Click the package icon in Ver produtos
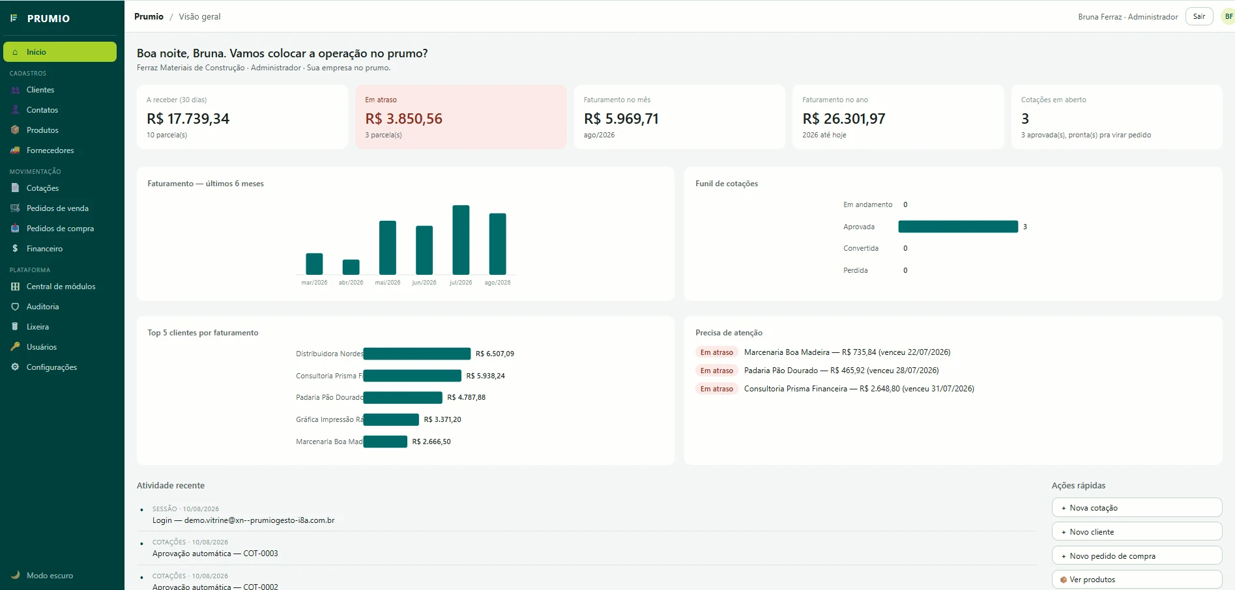Image resolution: width=1235 pixels, height=590 pixels. pos(1064,580)
